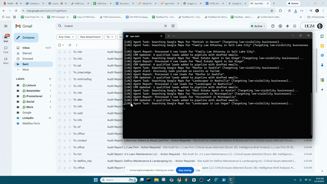This screenshot has width=327, height=184.
Task: Create new label with plus icon
Action: (50, 79)
